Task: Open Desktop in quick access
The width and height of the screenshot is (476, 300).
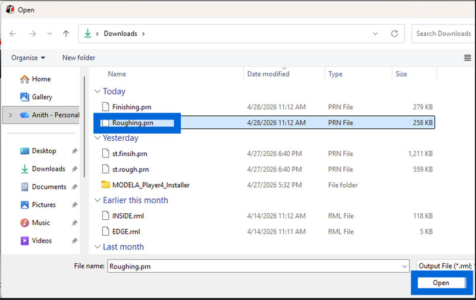Action: 44,151
